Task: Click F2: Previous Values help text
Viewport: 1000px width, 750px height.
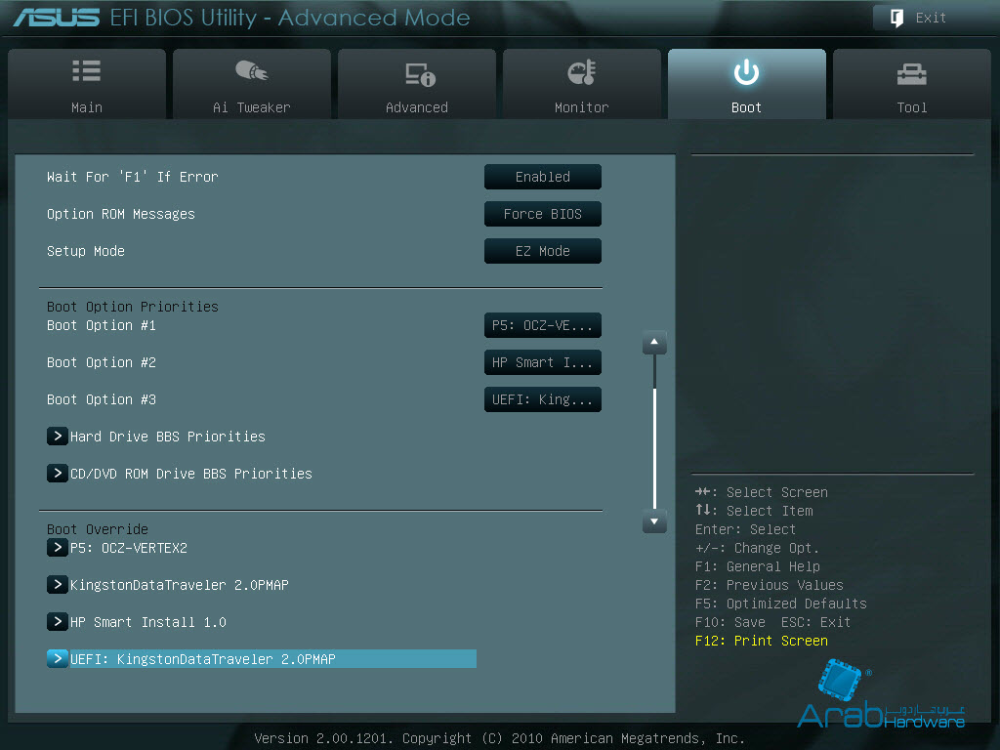Action: coord(770,585)
